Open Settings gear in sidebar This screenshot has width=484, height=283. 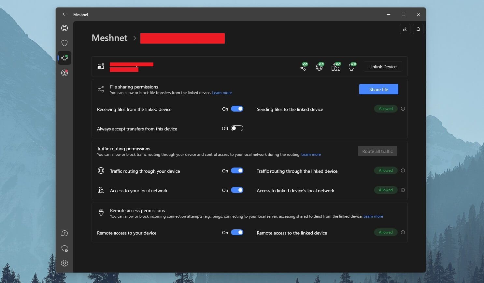(x=64, y=263)
